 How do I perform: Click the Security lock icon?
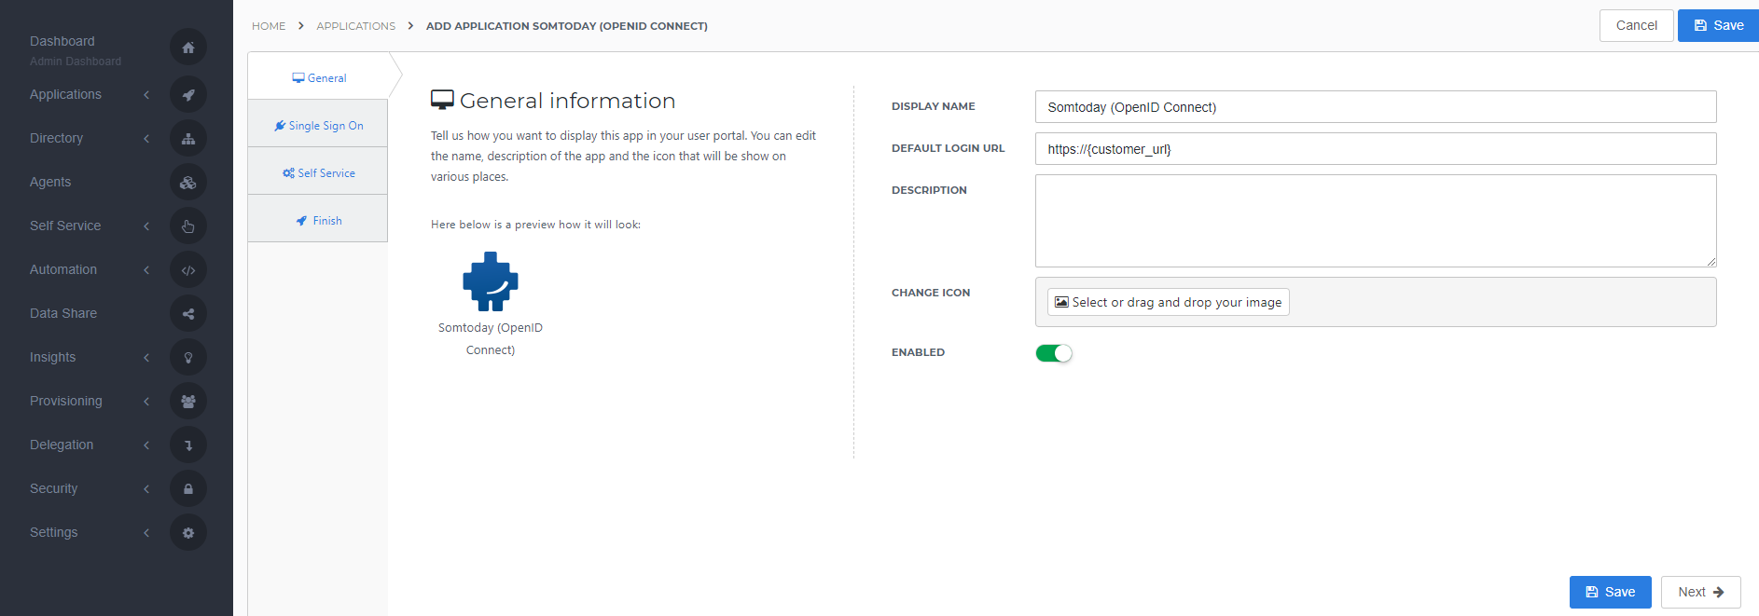[188, 488]
